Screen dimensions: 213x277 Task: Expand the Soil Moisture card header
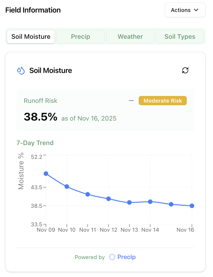click(51, 70)
